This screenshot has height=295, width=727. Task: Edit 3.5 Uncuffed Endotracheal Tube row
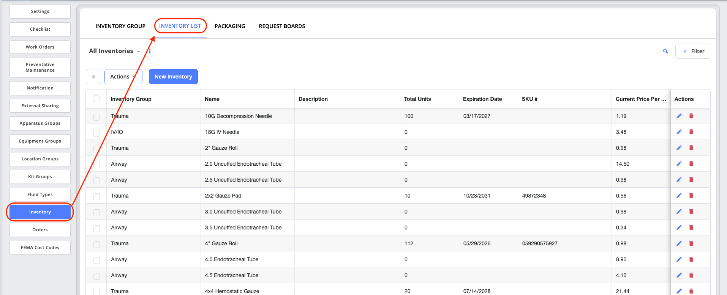pyautogui.click(x=679, y=228)
